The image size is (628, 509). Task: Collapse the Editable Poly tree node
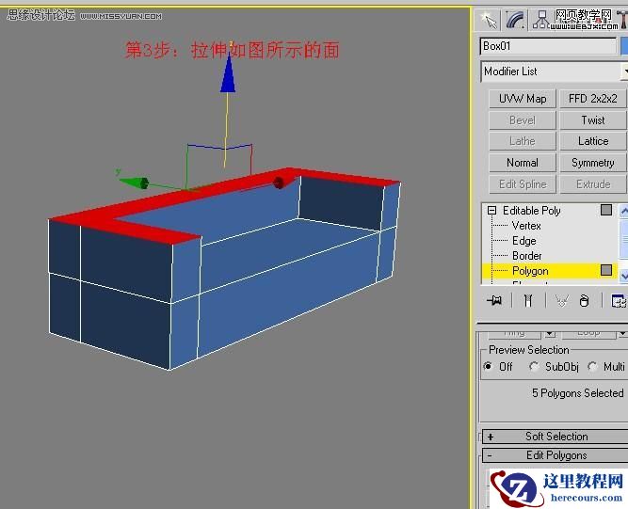[491, 211]
